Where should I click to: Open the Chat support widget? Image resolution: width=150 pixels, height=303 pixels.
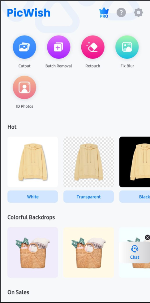(135, 252)
